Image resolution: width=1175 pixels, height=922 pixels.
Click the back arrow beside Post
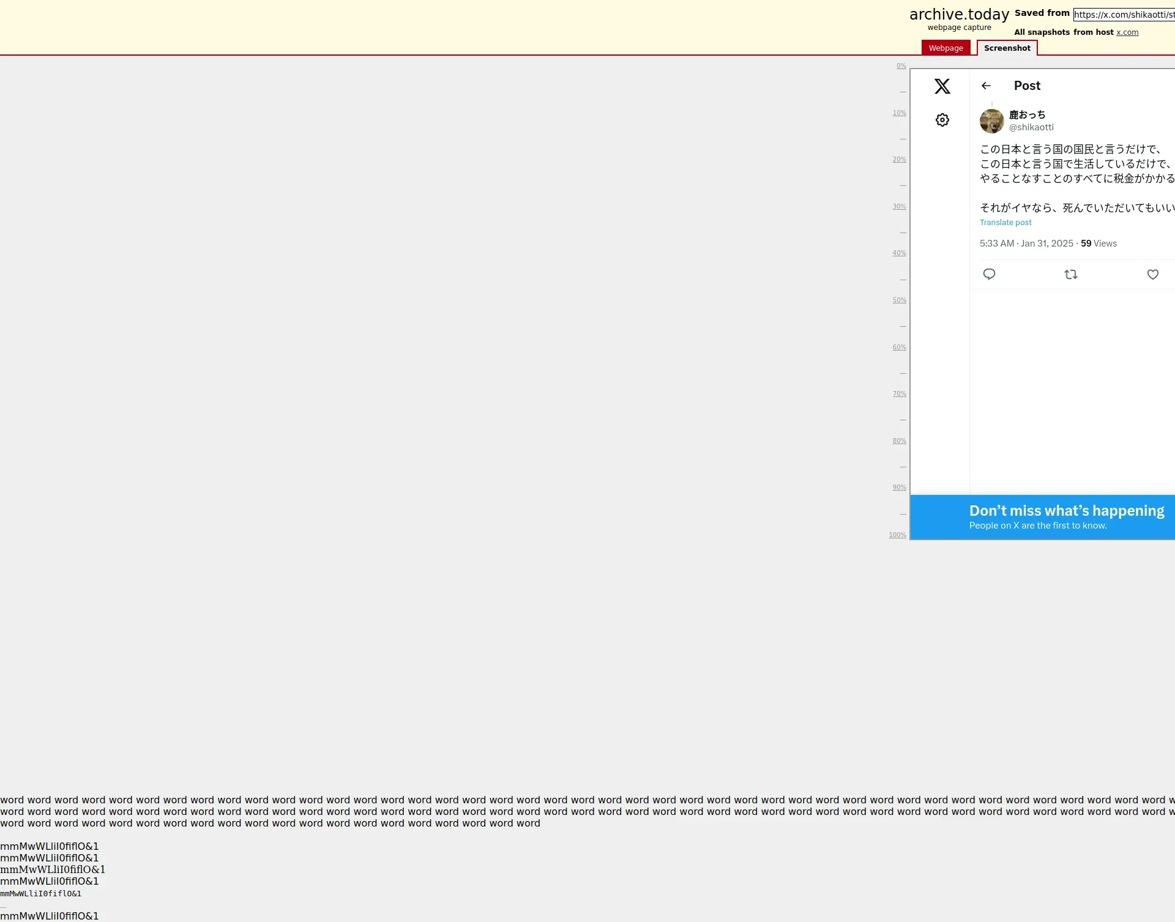(985, 86)
